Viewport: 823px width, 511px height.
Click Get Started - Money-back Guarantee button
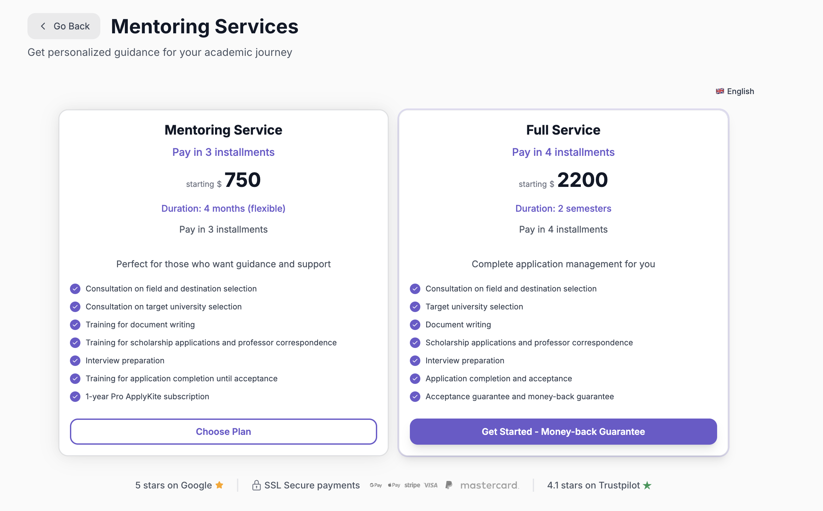tap(563, 432)
